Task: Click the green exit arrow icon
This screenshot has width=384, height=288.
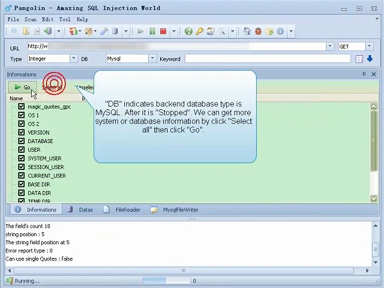Action: [48, 31]
